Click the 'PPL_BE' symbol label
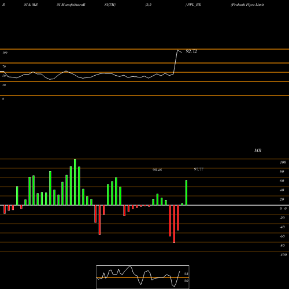This screenshot has width=289, height=289. point(194,5)
